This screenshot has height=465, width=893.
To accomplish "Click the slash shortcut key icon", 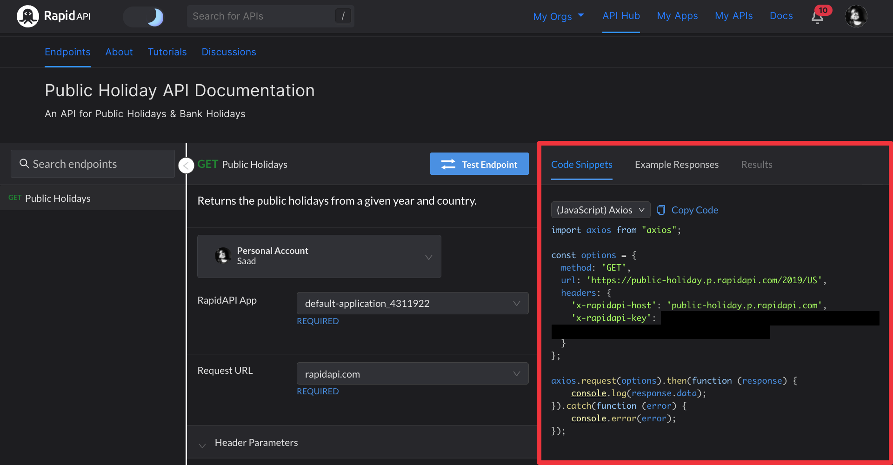I will pos(343,16).
